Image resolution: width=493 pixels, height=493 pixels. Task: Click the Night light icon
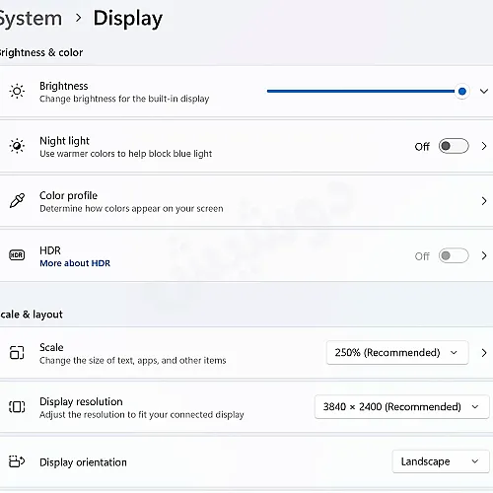tap(17, 146)
